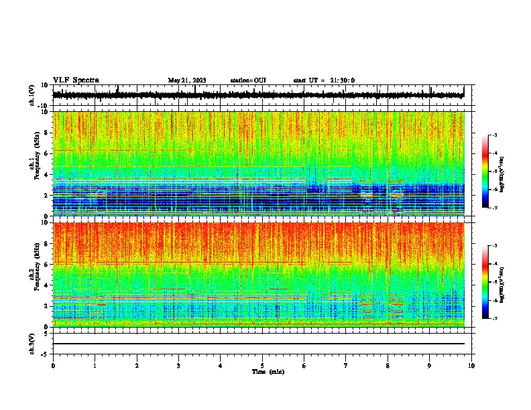The width and height of the screenshot is (531, 410).
Task: Click time axis tick label "9"
Action: tap(429, 366)
